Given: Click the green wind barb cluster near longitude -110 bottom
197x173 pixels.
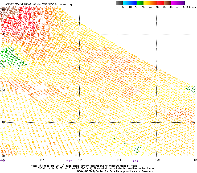Looking at the screenshot, I should pyautogui.click(x=137, y=150).
